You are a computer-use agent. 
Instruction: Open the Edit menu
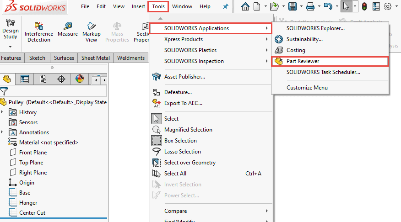pyautogui.click(x=101, y=6)
